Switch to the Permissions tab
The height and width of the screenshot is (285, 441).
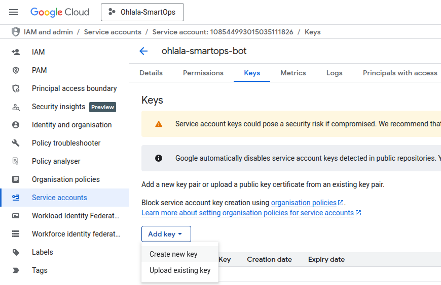203,73
